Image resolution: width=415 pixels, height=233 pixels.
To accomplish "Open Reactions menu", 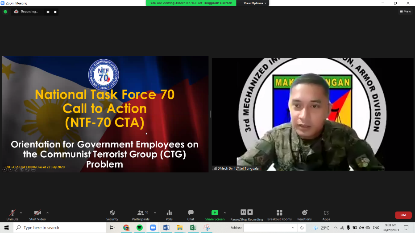I will point(304,215).
